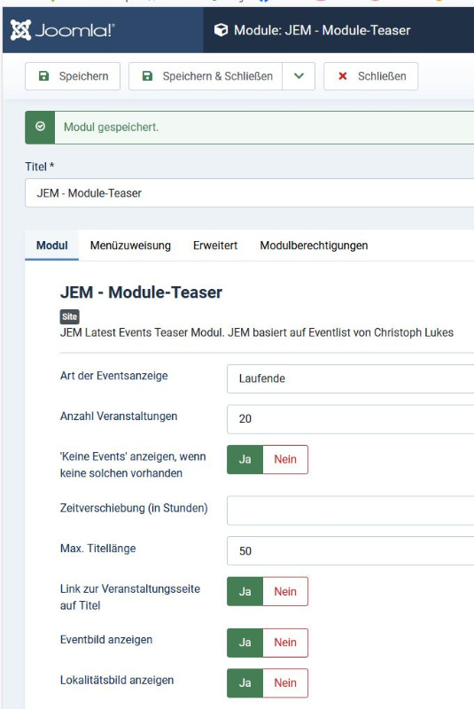
Task: Close editor with Schließen button
Action: click(371, 76)
